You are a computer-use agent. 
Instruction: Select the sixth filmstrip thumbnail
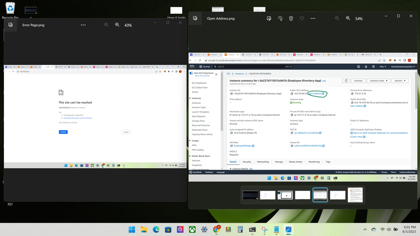pyautogui.click(x=338, y=195)
